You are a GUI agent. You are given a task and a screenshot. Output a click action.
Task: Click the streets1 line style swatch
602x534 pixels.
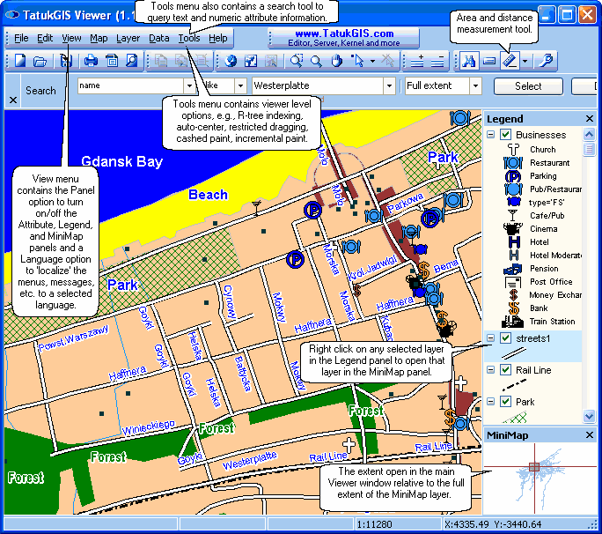coord(514,352)
